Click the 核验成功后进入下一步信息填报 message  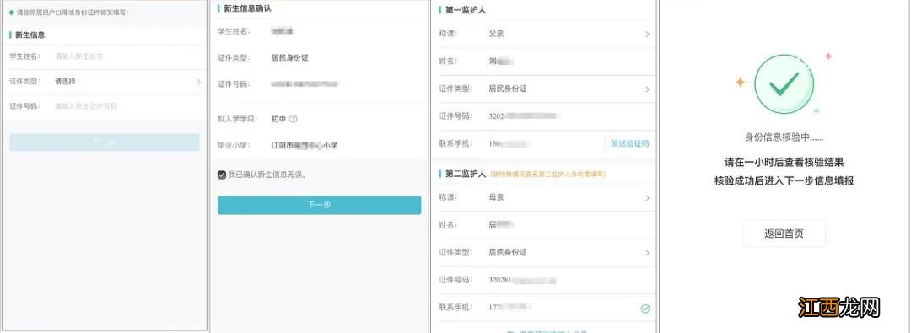(x=784, y=180)
